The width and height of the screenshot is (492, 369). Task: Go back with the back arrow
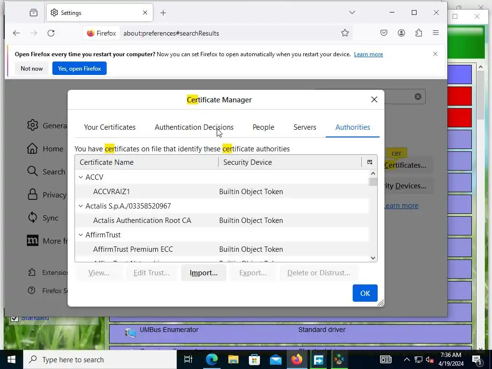(16, 33)
